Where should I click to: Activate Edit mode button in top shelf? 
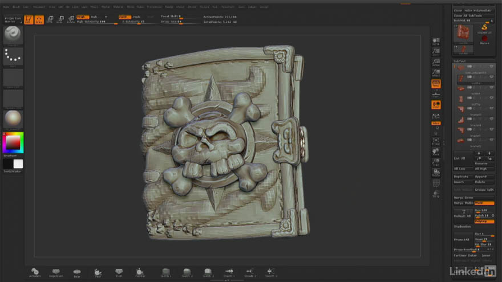(x=29, y=19)
